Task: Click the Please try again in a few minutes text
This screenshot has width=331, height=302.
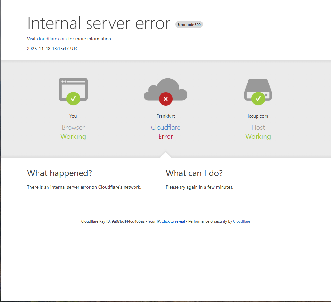Action: [199, 187]
